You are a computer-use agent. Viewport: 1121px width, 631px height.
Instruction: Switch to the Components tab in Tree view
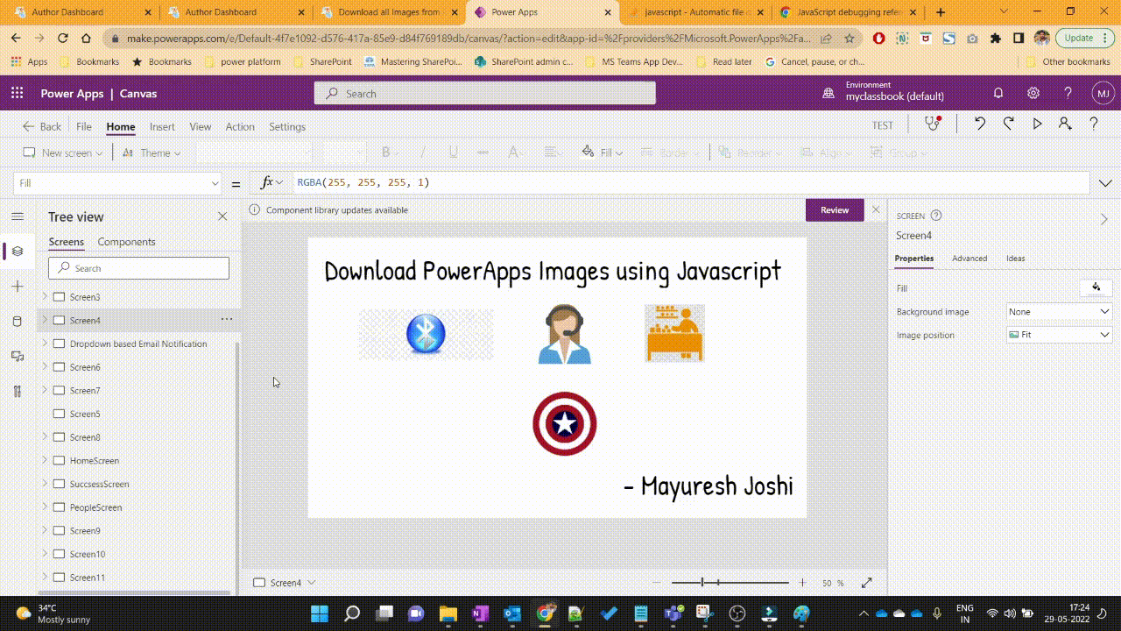(126, 242)
